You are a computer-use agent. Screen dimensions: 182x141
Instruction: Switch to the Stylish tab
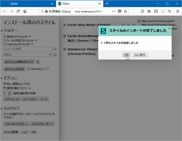28,4
